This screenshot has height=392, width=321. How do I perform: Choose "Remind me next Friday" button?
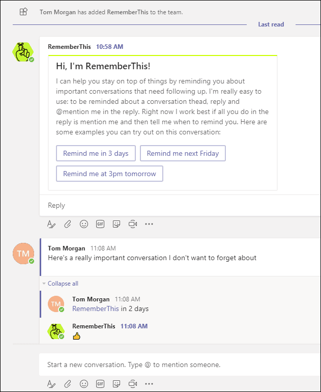point(183,153)
